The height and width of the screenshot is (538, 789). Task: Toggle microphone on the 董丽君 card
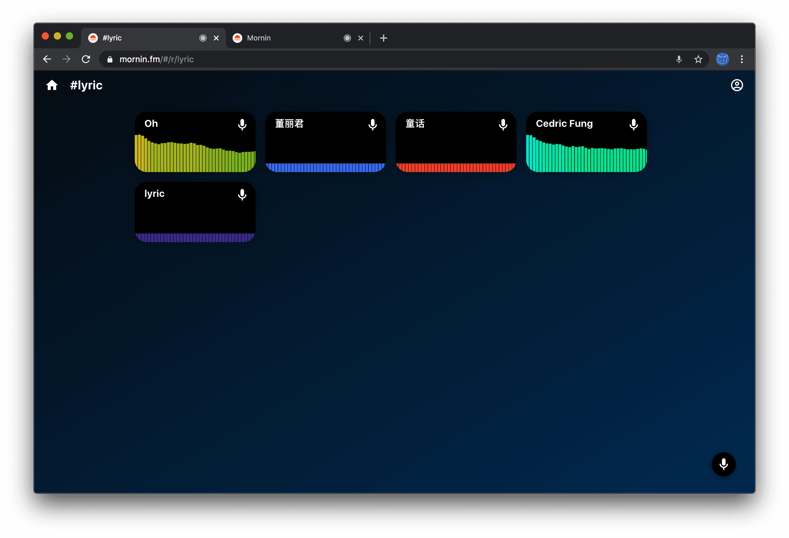pyautogui.click(x=372, y=124)
